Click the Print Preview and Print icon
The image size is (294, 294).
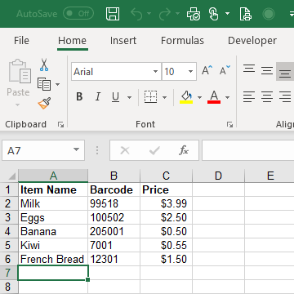point(194,14)
